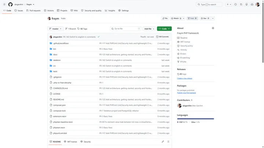Image resolution: width=264 pixels, height=148 pixels.
Task: Click Publish your first package link
Action: point(186,93)
